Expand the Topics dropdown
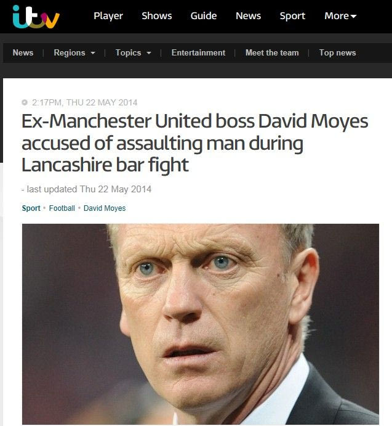392x426 pixels. click(x=133, y=52)
